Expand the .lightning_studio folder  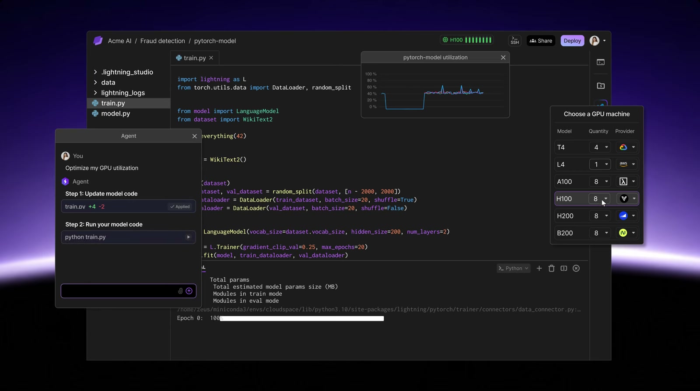(x=95, y=72)
